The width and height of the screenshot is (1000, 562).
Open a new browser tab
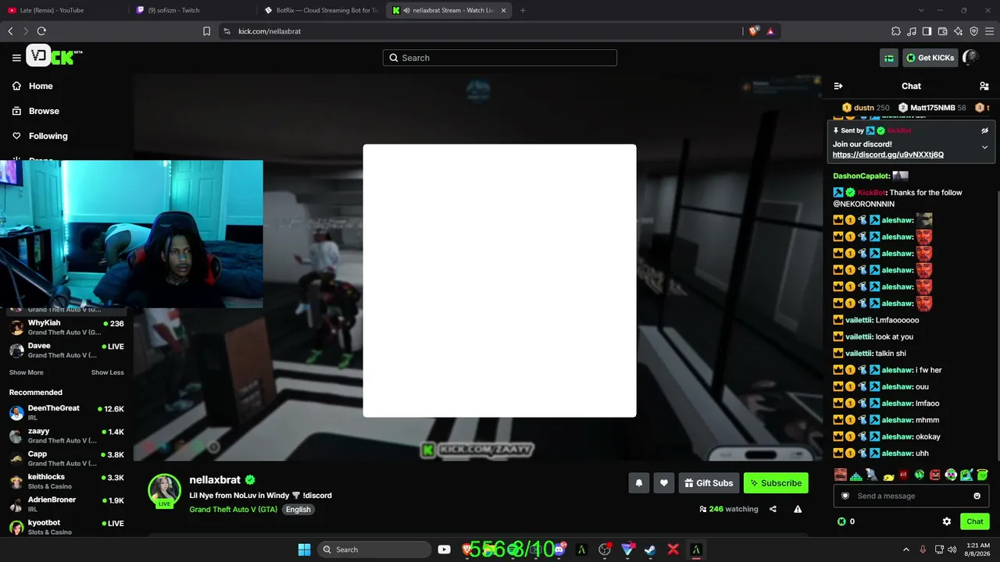(523, 10)
